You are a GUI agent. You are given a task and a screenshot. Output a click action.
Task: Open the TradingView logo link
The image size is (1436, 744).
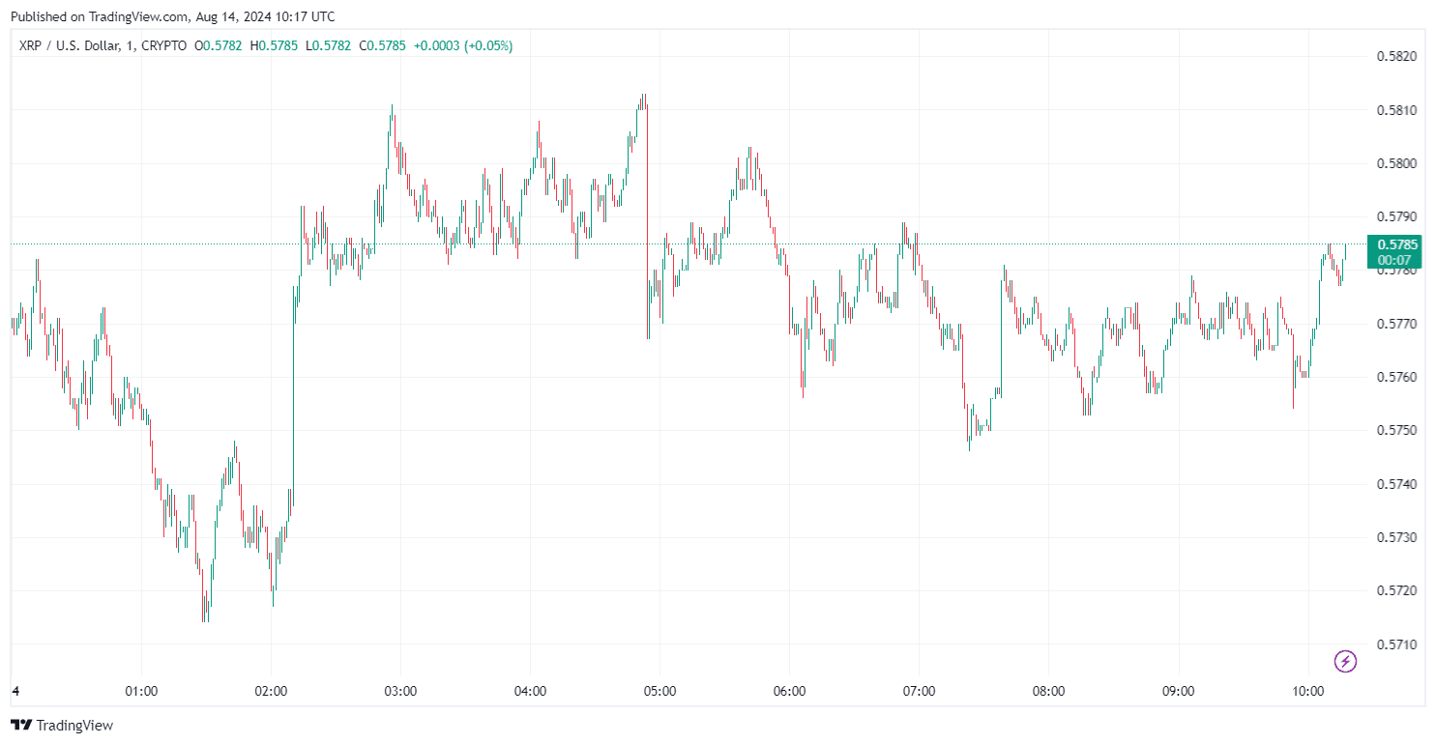coord(62,725)
